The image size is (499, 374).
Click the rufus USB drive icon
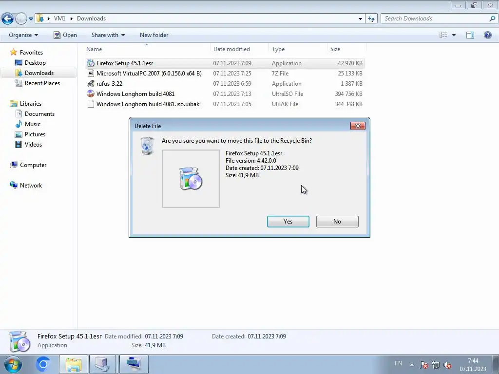(91, 84)
